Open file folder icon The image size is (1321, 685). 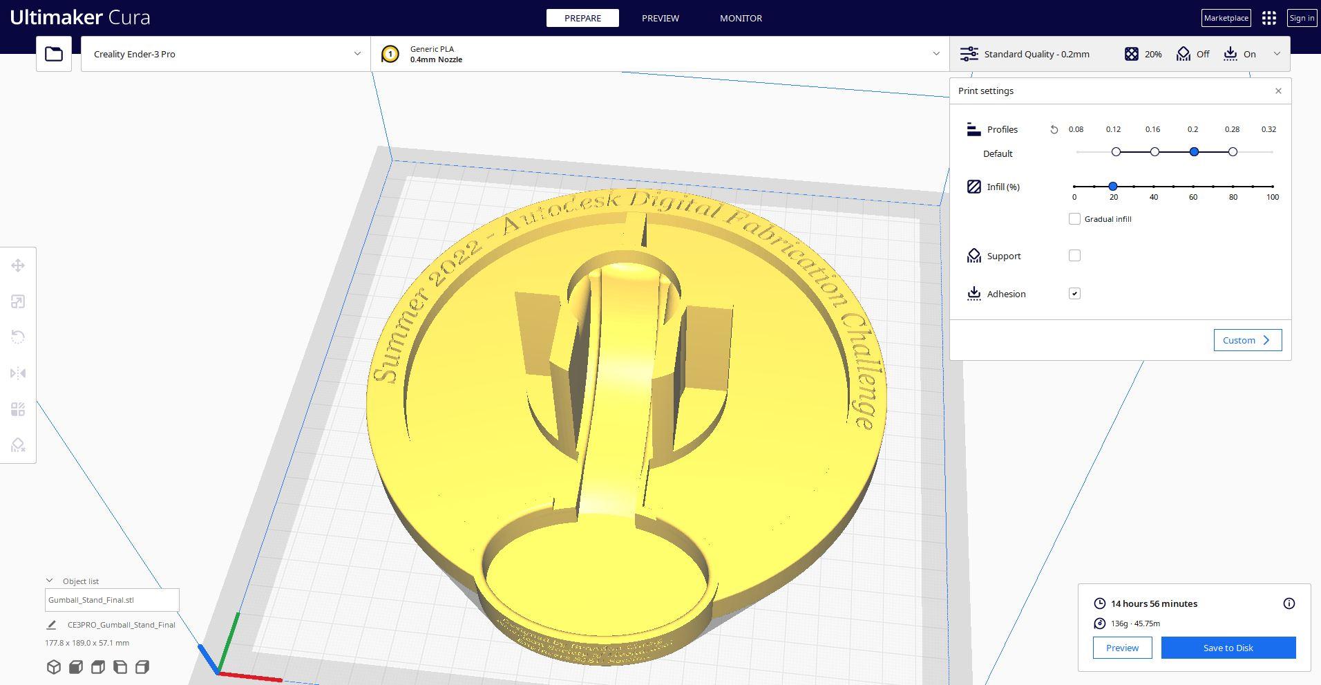pyautogui.click(x=54, y=54)
